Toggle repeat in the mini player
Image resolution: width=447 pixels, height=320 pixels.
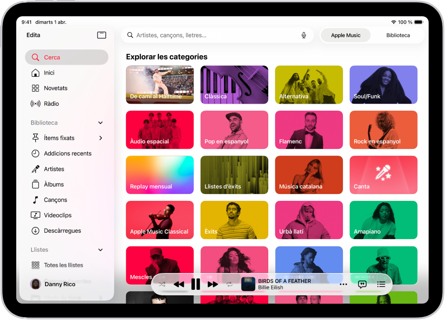[x=229, y=284]
